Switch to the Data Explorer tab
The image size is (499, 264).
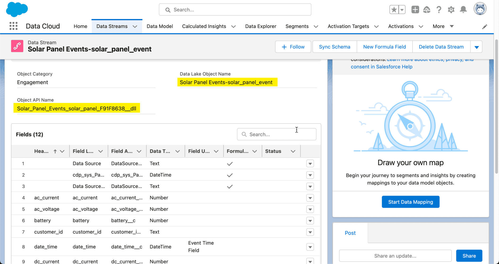(261, 26)
